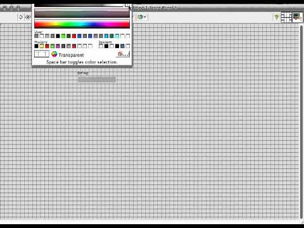Select the light aqua User swatch

coord(117,36)
